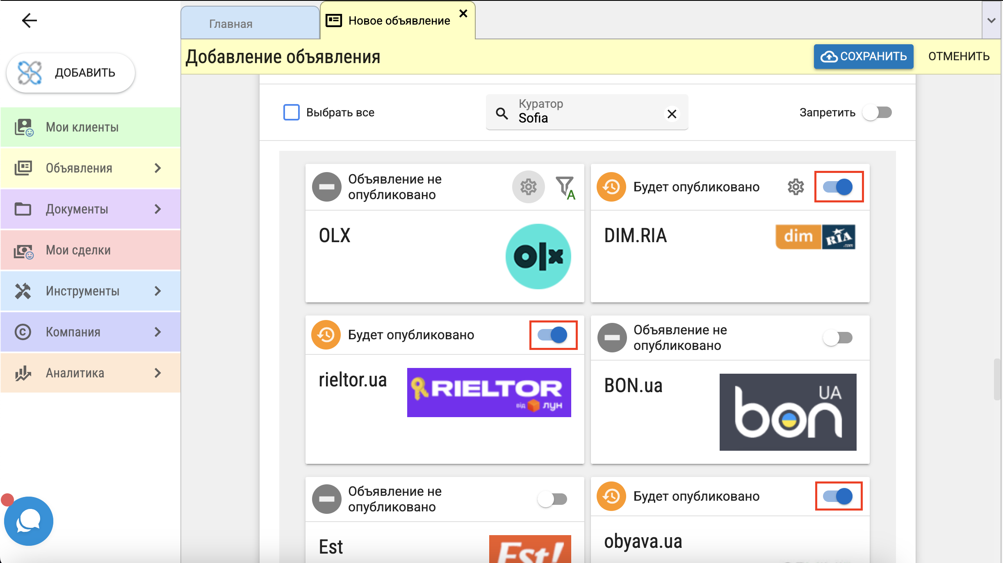Screen dimensions: 1003x563
Task: Click the OLX logo
Action: coord(538,257)
